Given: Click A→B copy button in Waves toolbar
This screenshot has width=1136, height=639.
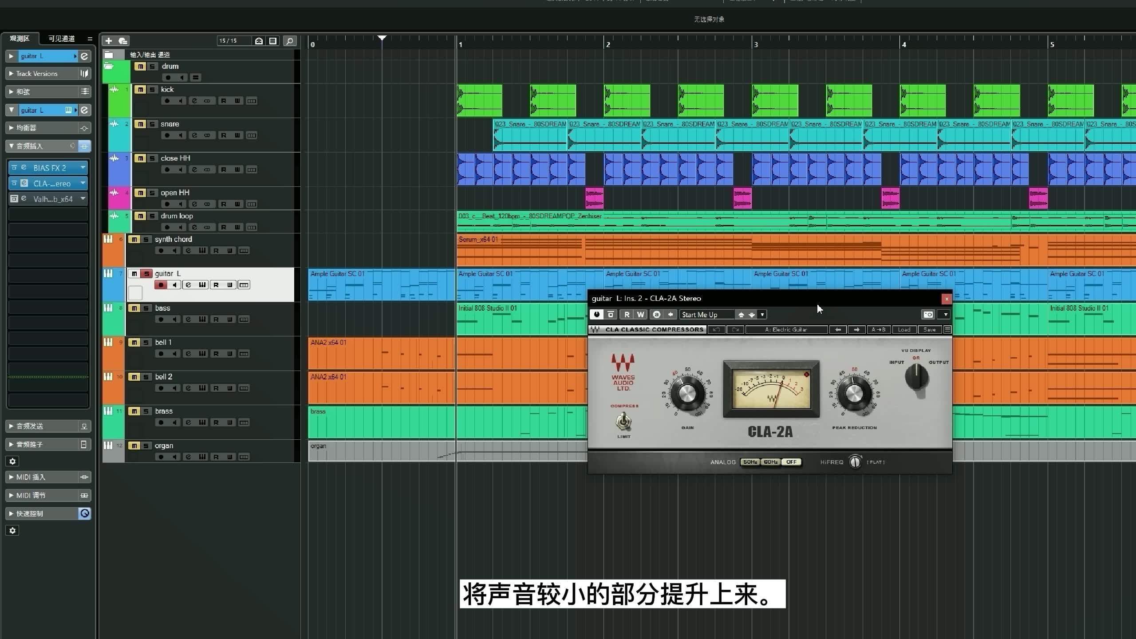Looking at the screenshot, I should click(x=878, y=330).
